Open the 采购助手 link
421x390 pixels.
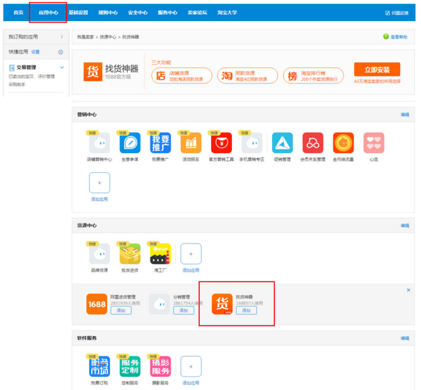click(x=17, y=84)
